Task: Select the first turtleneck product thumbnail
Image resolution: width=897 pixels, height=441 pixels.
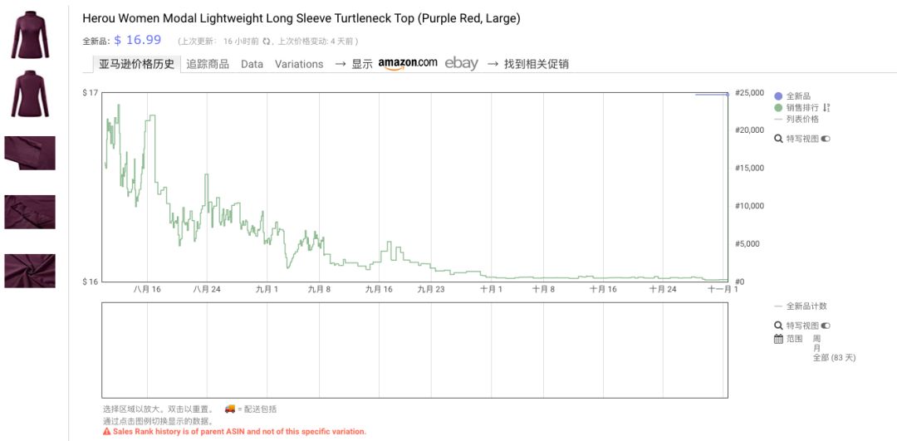Action: click(x=30, y=35)
